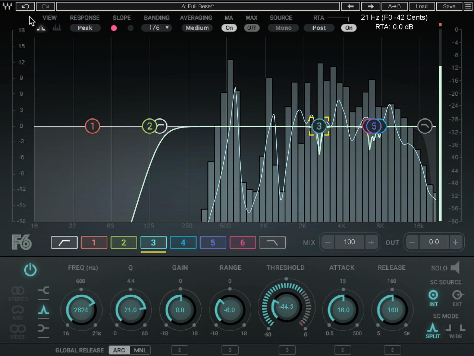Select the low-pass filter band tab
This screenshot has width=474, height=356.
[x=272, y=243]
